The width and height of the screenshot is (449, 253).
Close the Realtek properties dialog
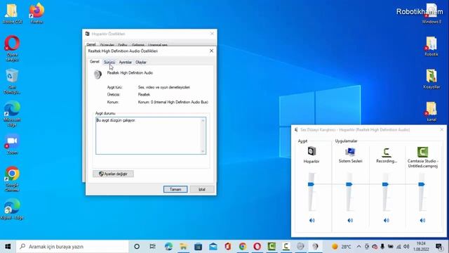211,51
